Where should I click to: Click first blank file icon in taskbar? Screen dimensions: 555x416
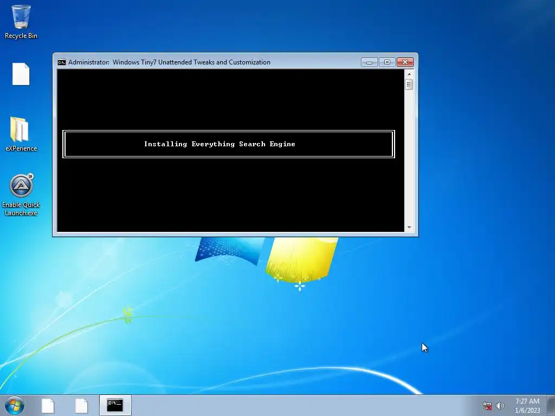[x=48, y=405]
